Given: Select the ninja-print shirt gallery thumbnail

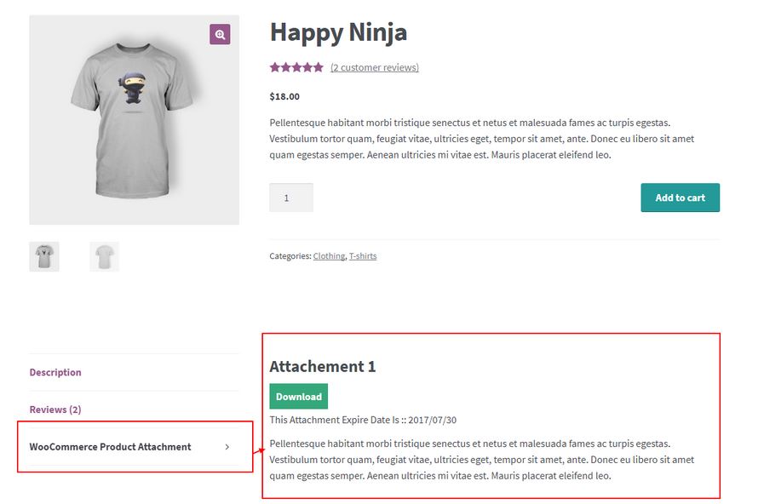Looking at the screenshot, I should (44, 256).
